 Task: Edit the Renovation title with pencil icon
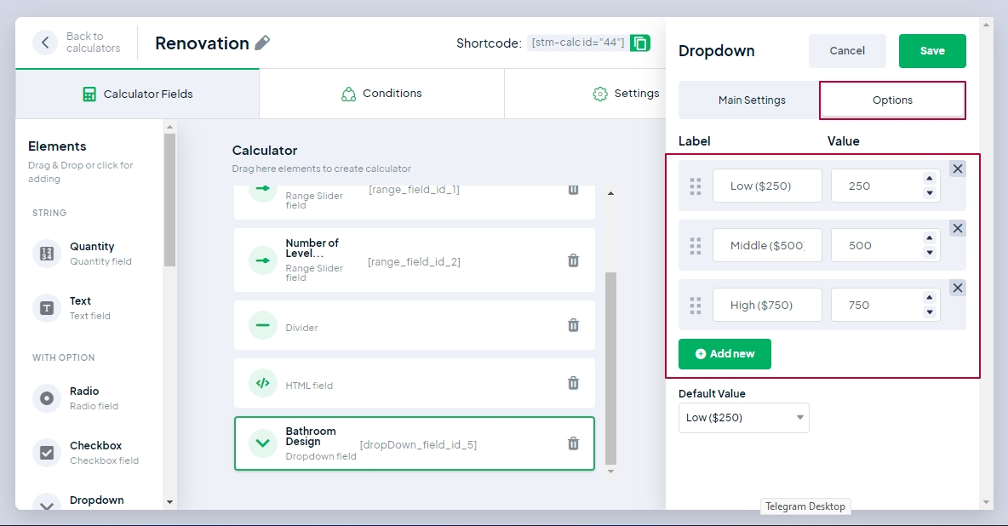[261, 43]
